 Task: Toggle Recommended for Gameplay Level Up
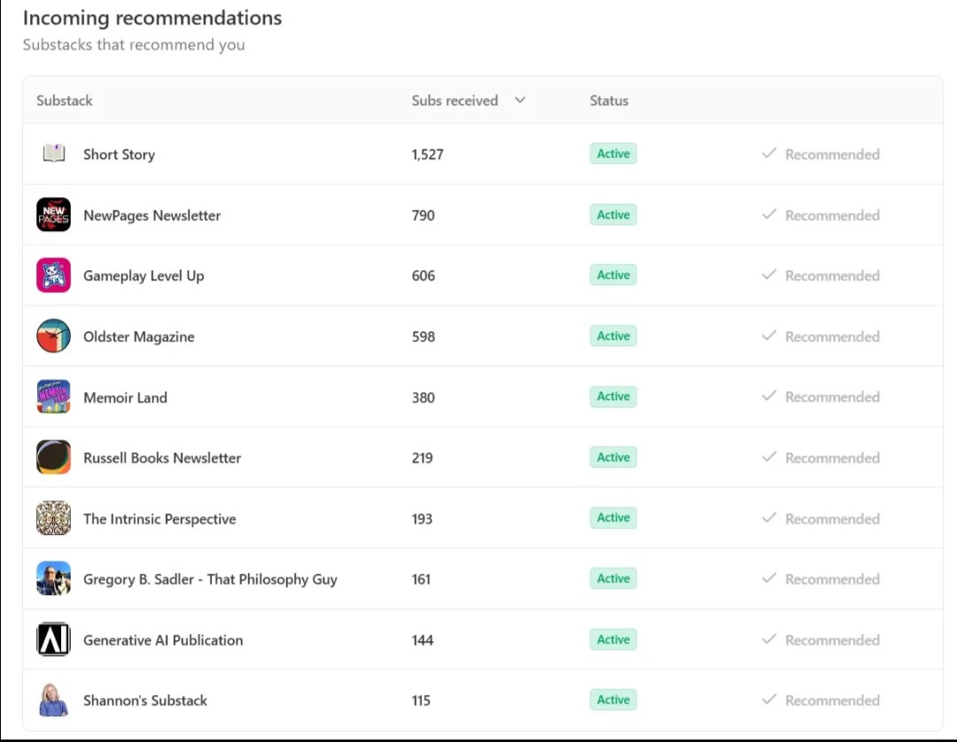[x=821, y=275]
